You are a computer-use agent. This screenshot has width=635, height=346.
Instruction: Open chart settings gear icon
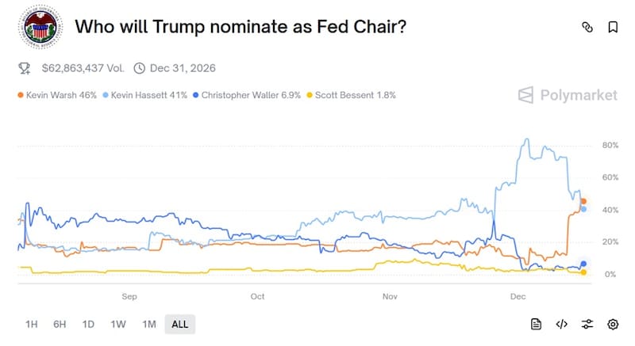(613, 324)
